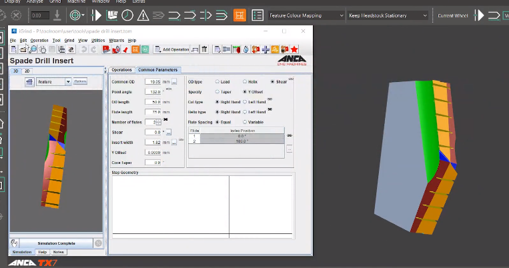Click Number of flutes stepper arrows

point(158,122)
